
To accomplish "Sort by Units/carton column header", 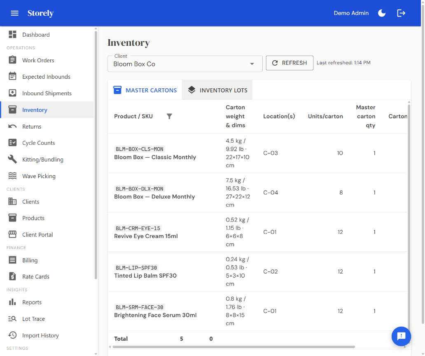I will (x=325, y=116).
